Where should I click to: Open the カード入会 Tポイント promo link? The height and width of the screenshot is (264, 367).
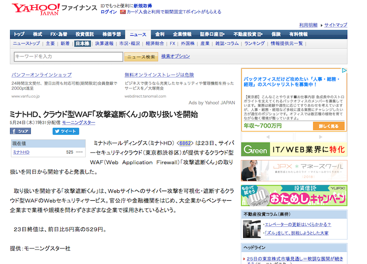pyautogui.click(x=174, y=12)
